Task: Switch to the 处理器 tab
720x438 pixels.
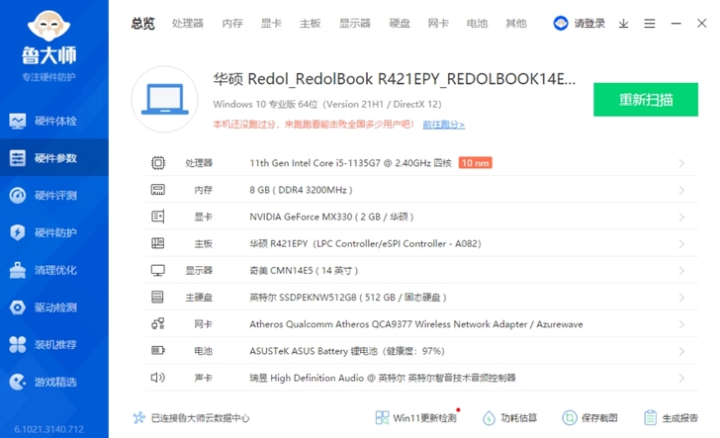Action: point(188,23)
